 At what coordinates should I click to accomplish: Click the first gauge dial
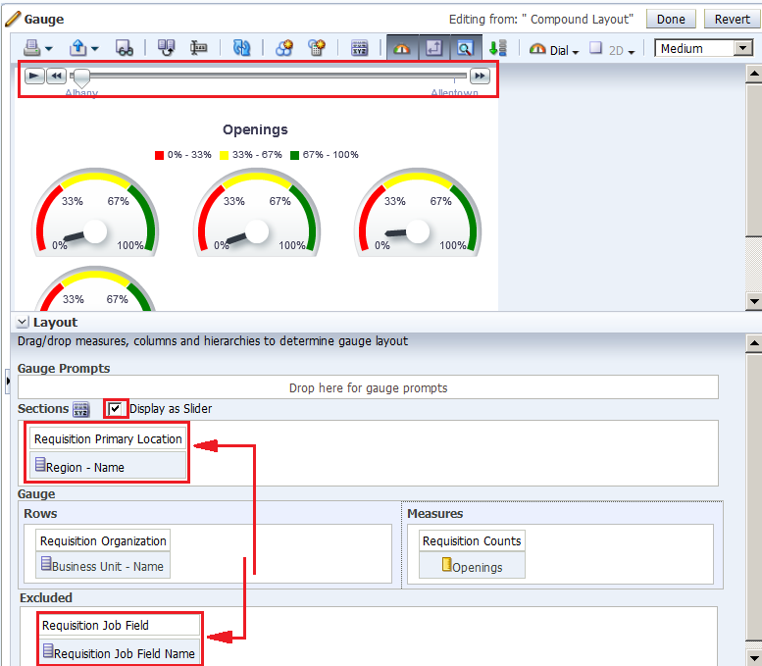pos(95,213)
